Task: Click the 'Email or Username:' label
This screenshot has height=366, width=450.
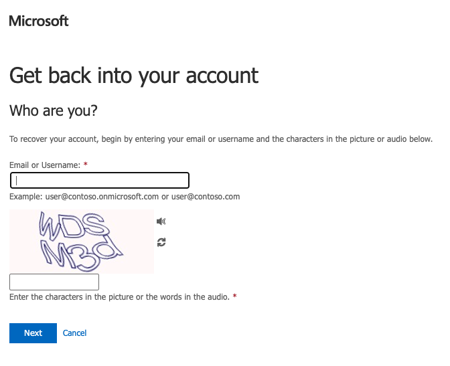Action: 45,165
